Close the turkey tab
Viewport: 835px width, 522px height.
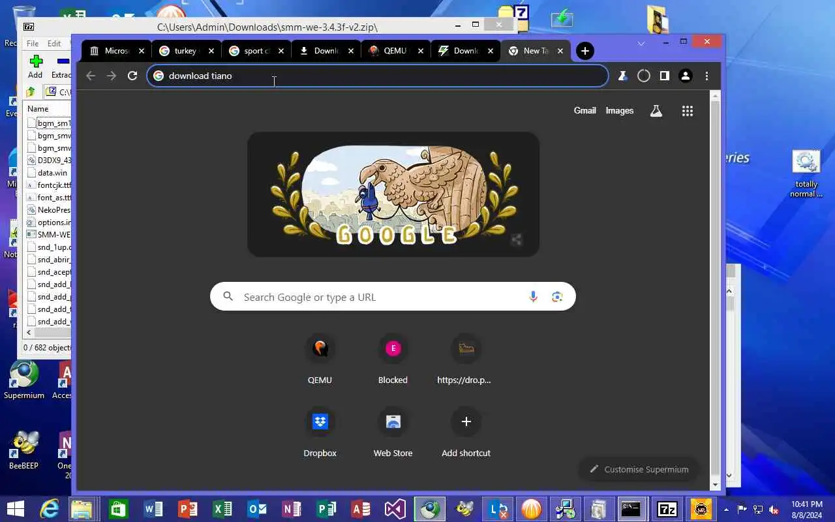point(211,51)
